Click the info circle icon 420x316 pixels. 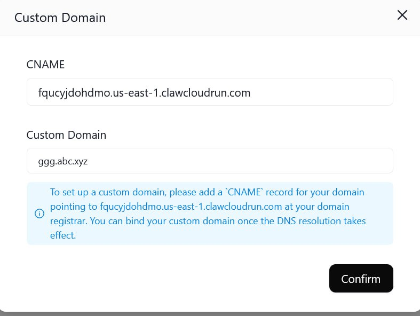point(39,214)
